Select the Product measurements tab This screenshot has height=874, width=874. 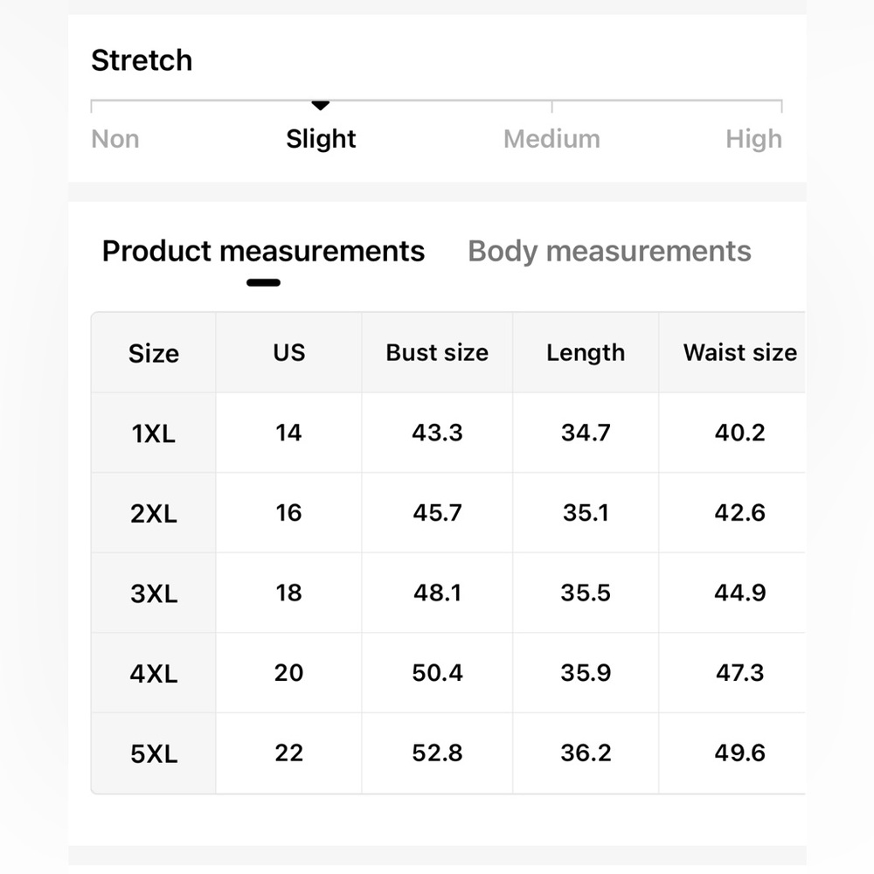[x=263, y=252]
